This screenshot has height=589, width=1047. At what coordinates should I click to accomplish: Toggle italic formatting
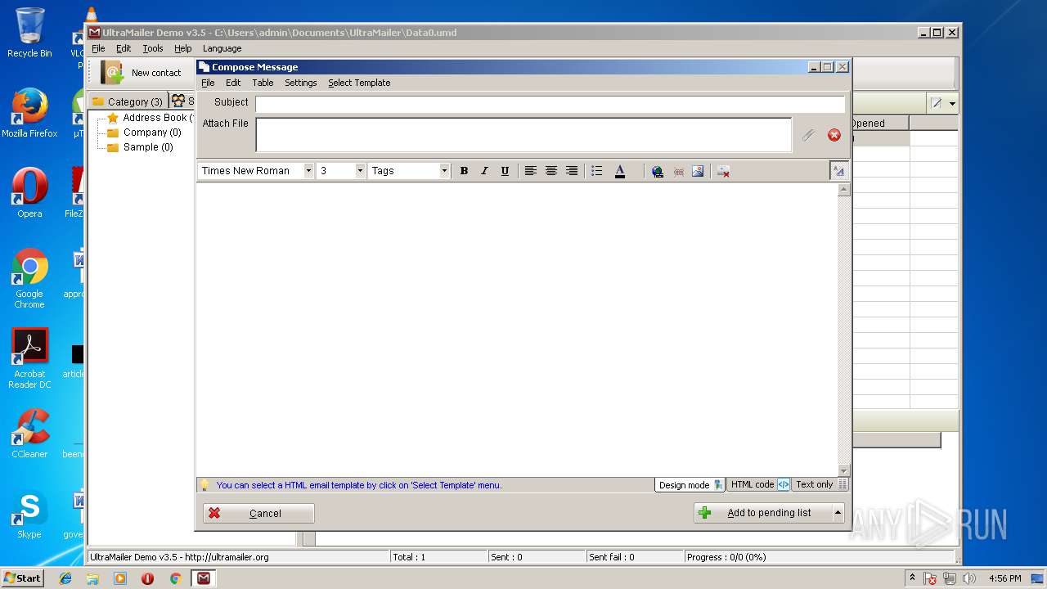tap(484, 171)
